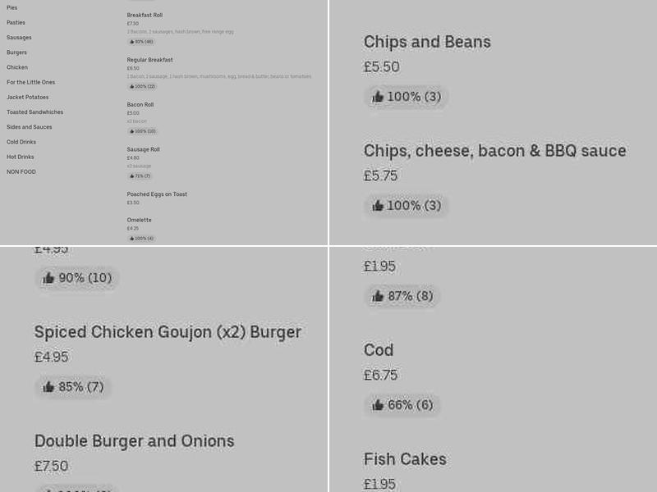
Task: Select Poached Eggs on Toast
Action: point(157,194)
